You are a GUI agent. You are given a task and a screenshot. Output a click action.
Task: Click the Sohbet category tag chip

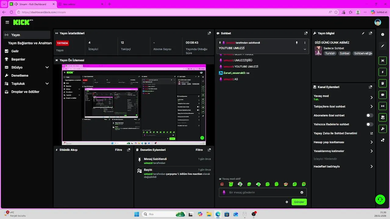click(x=345, y=53)
